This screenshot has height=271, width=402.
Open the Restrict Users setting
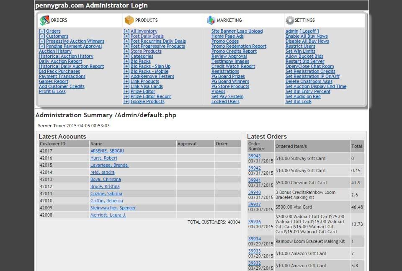tap(300, 46)
